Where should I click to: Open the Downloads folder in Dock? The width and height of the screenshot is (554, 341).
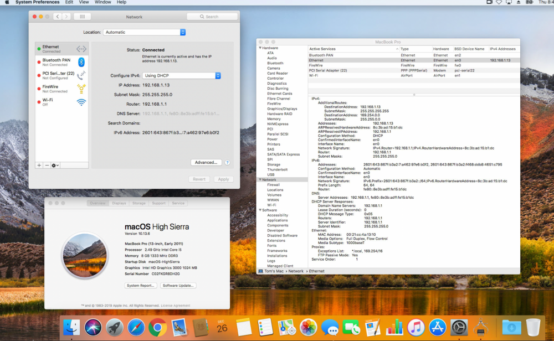(511, 327)
